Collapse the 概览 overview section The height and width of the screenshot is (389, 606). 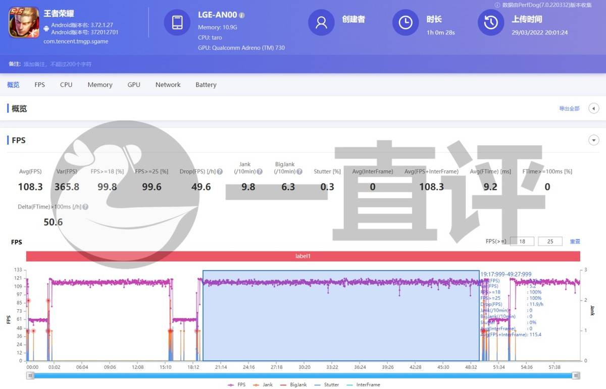pos(593,108)
